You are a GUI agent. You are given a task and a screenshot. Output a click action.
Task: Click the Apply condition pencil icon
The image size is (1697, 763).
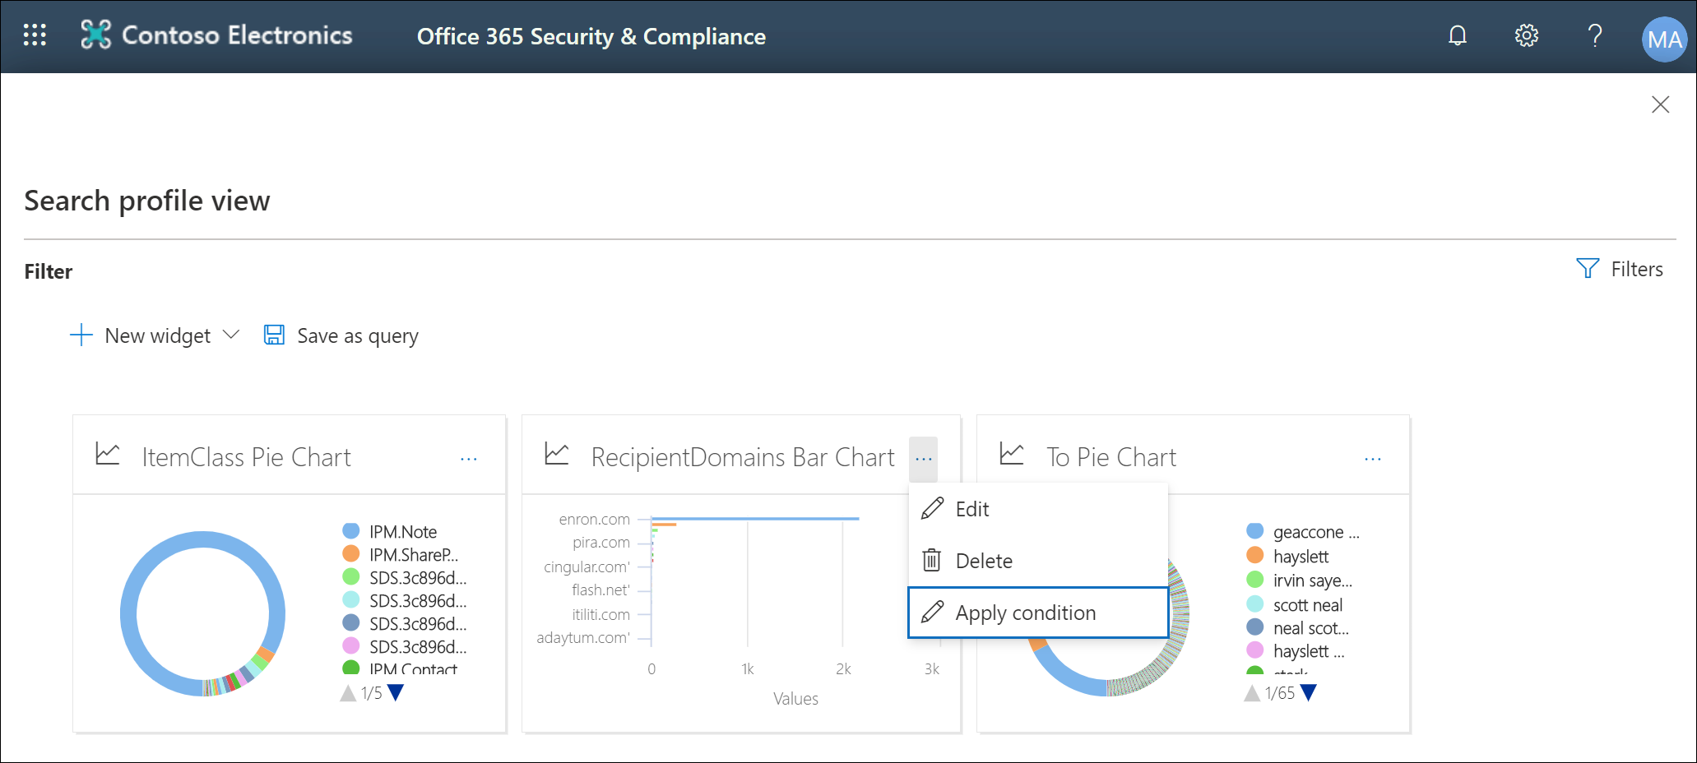pyautogui.click(x=932, y=612)
